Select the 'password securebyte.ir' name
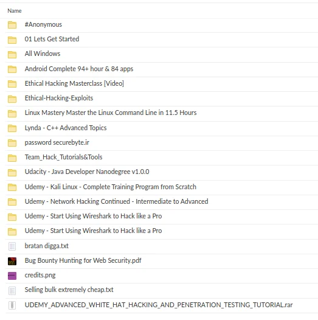Image resolution: width=318 pixels, height=320 pixels. pos(57,142)
